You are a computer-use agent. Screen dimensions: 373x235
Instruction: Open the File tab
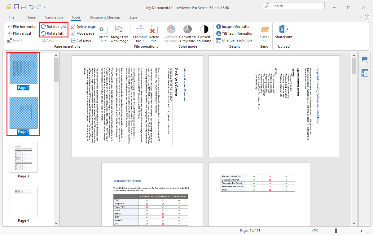coord(11,17)
